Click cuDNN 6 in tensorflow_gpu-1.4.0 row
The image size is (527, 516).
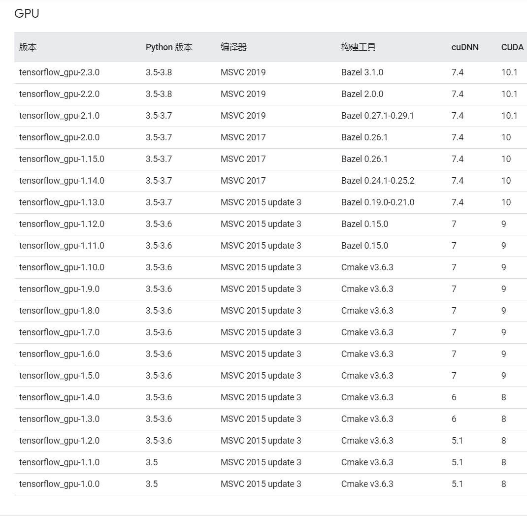(454, 397)
